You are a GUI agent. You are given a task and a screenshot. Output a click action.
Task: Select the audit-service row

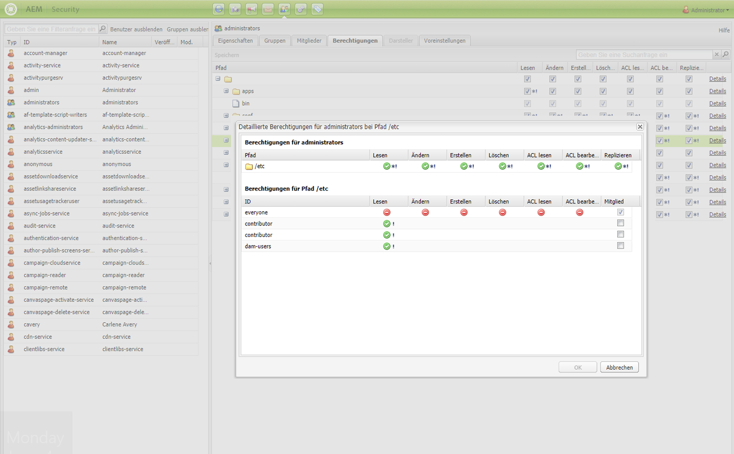[x=101, y=226]
